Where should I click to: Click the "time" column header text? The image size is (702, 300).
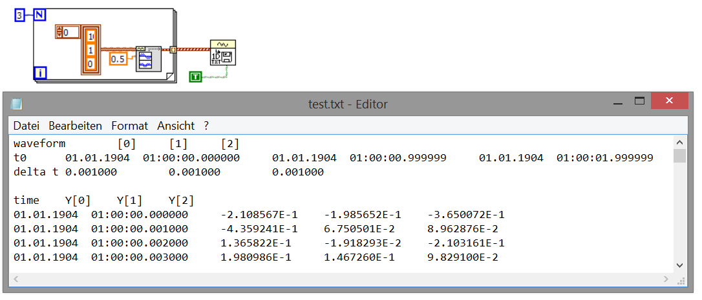27,200
